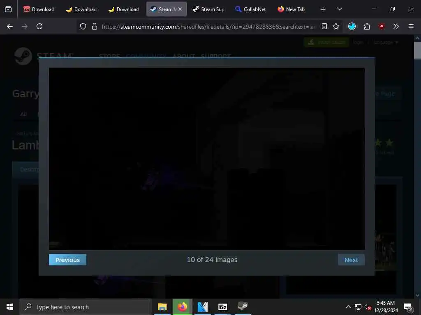421x315 pixels.
Task: Click the page vertical scrollbar thumb
Action: pyautogui.click(x=417, y=50)
